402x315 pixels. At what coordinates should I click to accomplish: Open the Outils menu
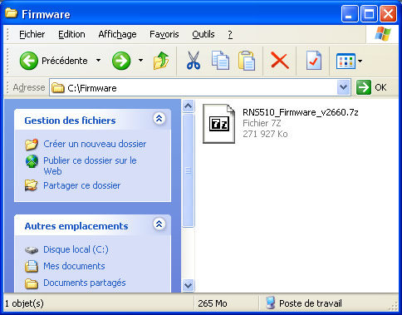[x=203, y=34]
